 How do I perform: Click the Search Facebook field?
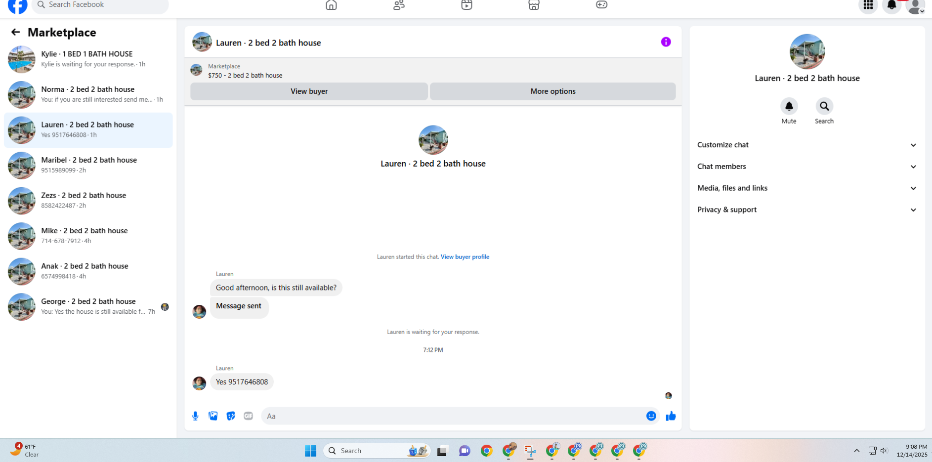pyautogui.click(x=100, y=5)
